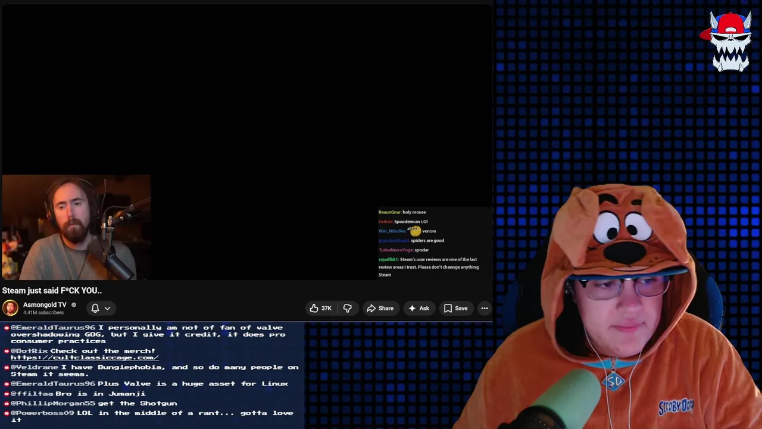Open the cultclassiccage.com merch link

(85, 357)
